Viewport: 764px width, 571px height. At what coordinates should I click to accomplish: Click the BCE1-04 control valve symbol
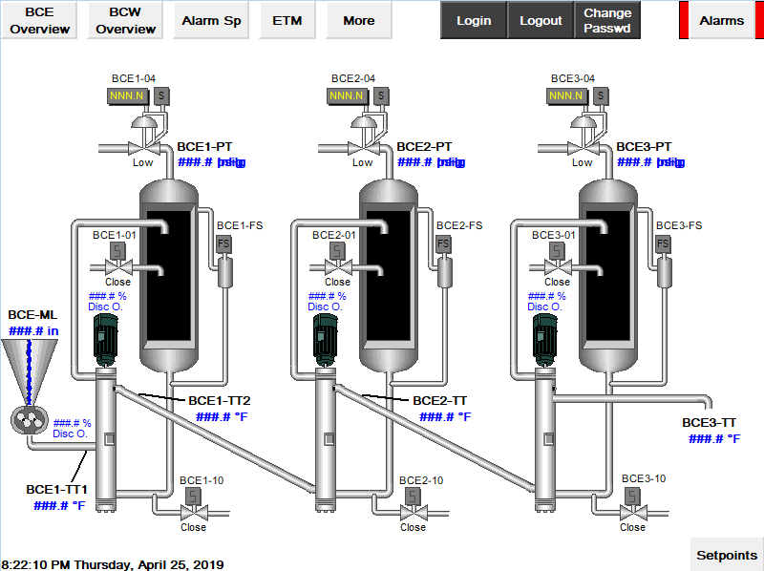point(144,136)
